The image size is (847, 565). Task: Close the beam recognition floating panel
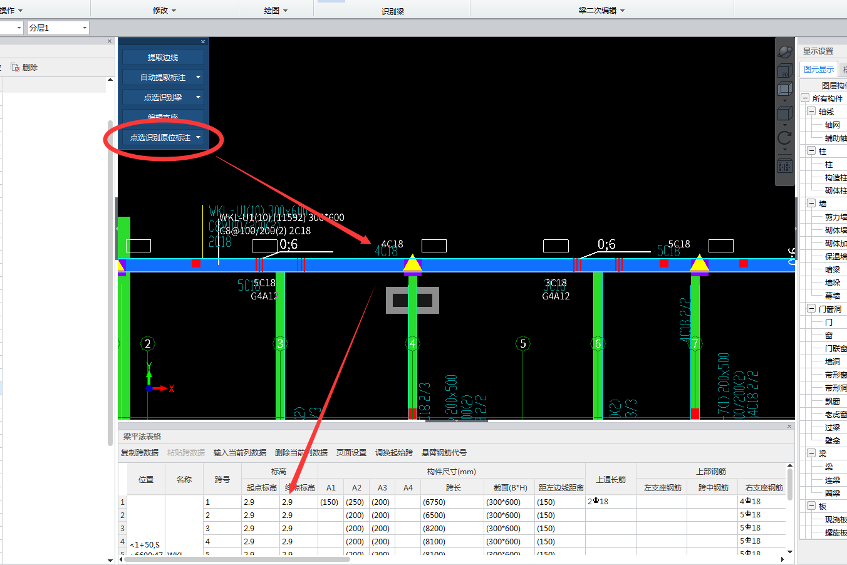pyautogui.click(x=203, y=42)
